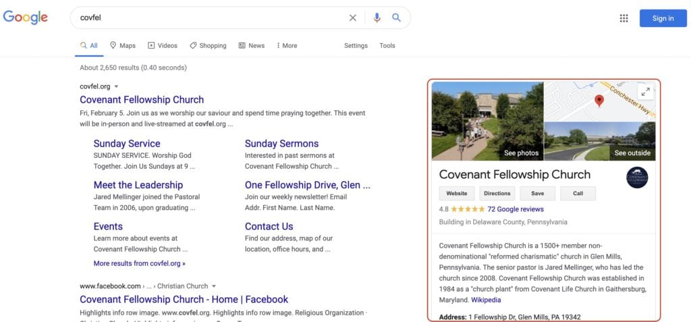Start voice search with the microphone icon
Image resolution: width=691 pixels, height=322 pixels.
tap(377, 18)
